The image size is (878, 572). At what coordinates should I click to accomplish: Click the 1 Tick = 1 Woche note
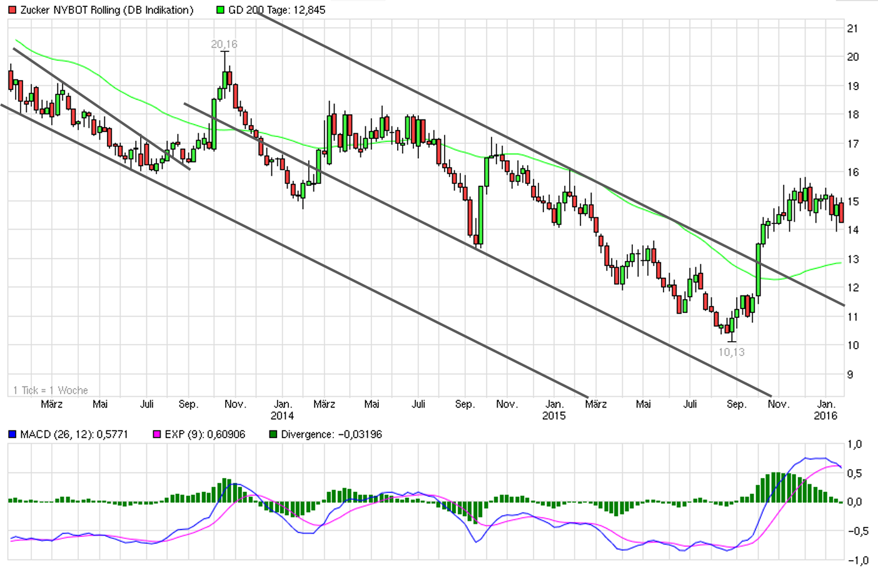pyautogui.click(x=51, y=391)
